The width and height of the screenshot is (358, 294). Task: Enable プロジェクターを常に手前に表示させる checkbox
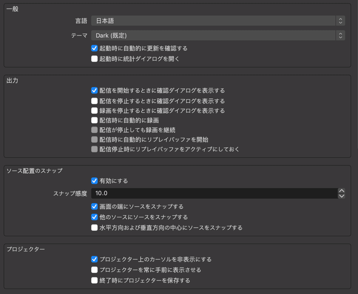pos(95,270)
